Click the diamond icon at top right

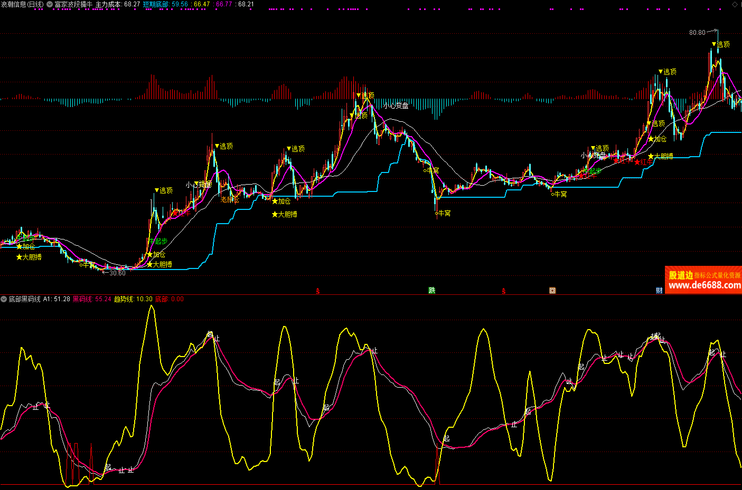coord(735,4)
